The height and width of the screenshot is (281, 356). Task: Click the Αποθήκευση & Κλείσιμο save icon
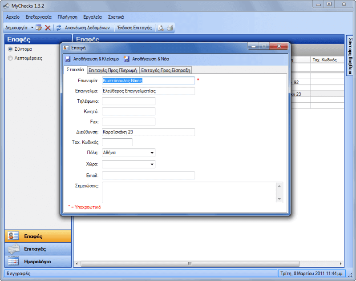[68, 59]
